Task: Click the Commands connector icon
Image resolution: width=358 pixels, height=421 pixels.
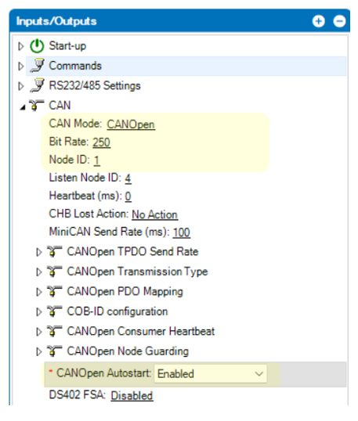Action: [x=37, y=66]
